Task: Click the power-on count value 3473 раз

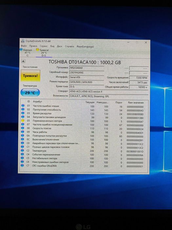Action: 139,82
